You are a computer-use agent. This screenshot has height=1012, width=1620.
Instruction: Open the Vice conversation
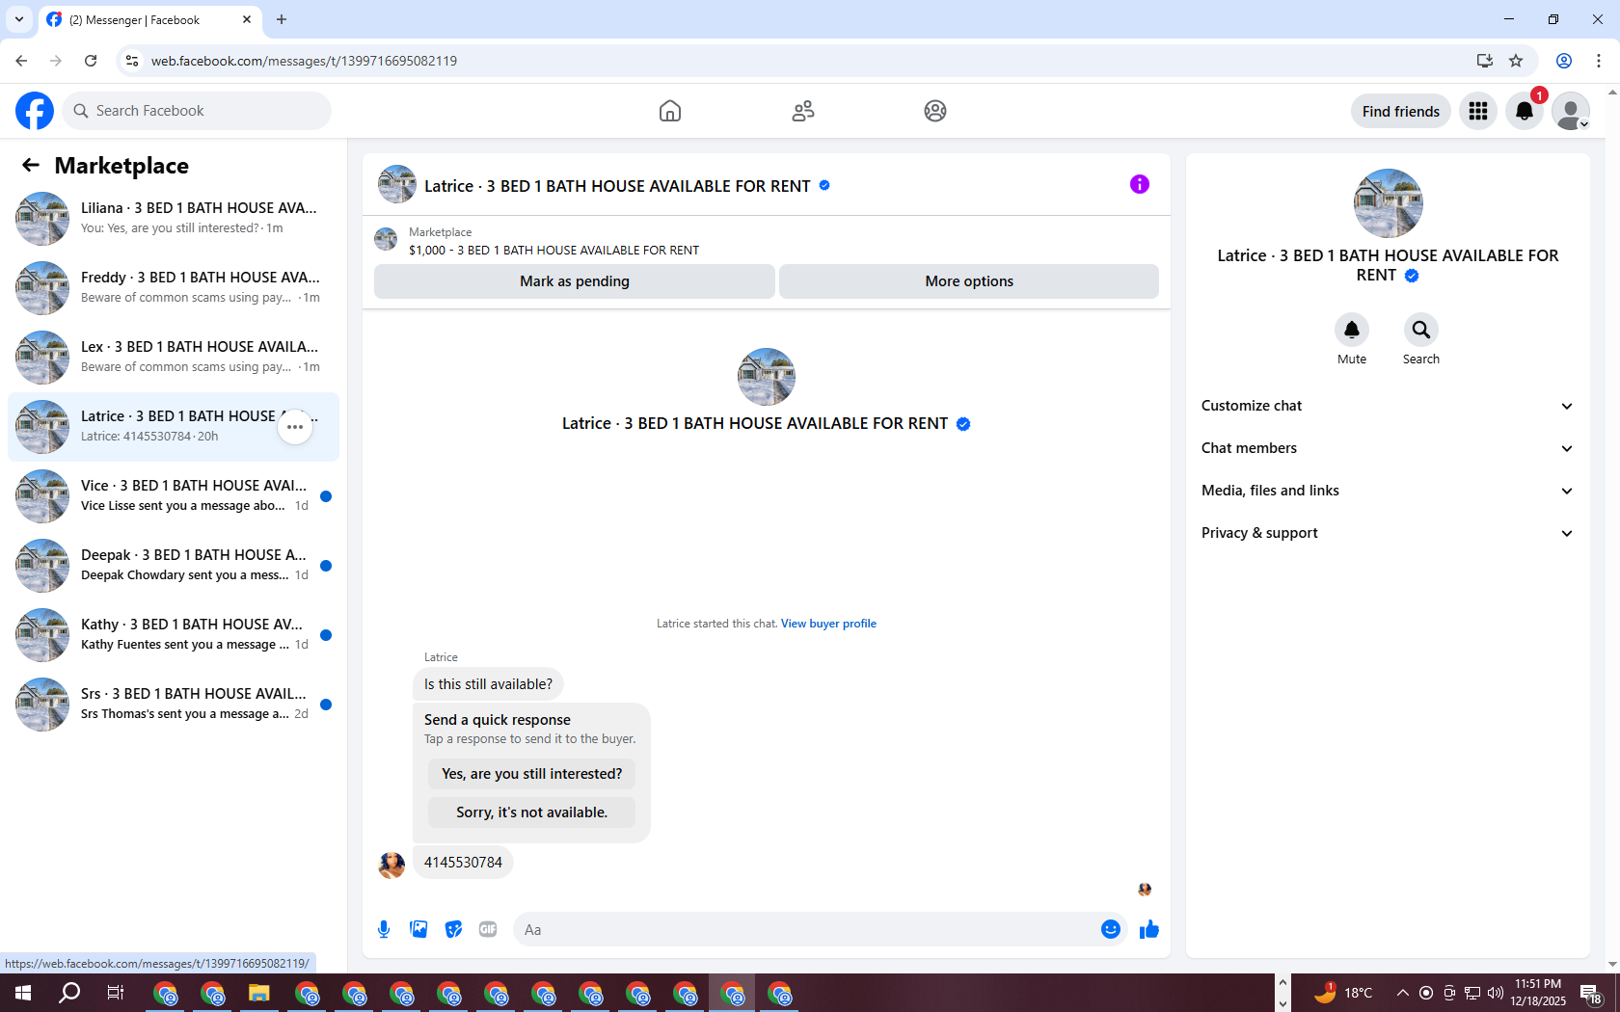coord(174,495)
